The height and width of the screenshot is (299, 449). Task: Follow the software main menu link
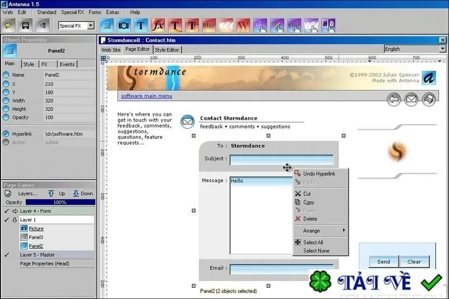point(146,96)
